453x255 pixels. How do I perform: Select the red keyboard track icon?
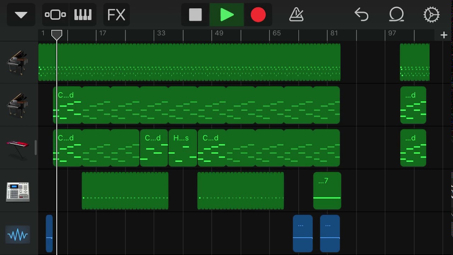(17, 148)
